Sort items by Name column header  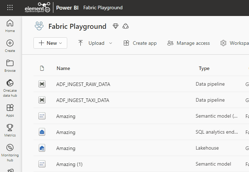tap(63, 68)
